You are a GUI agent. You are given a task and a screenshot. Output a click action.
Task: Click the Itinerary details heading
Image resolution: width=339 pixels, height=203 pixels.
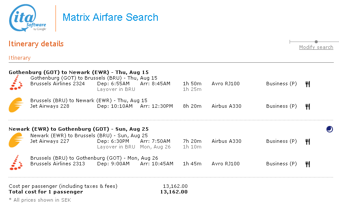click(x=36, y=44)
